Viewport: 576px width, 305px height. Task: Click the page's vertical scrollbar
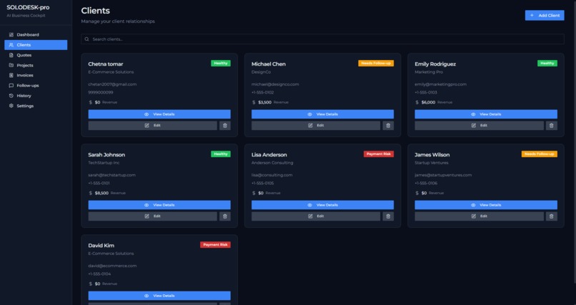(575, 141)
